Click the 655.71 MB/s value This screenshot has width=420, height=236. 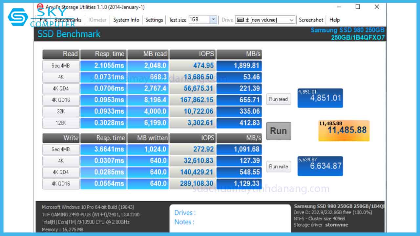point(239,100)
